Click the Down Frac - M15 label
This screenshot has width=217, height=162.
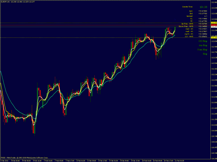pos(186,26)
